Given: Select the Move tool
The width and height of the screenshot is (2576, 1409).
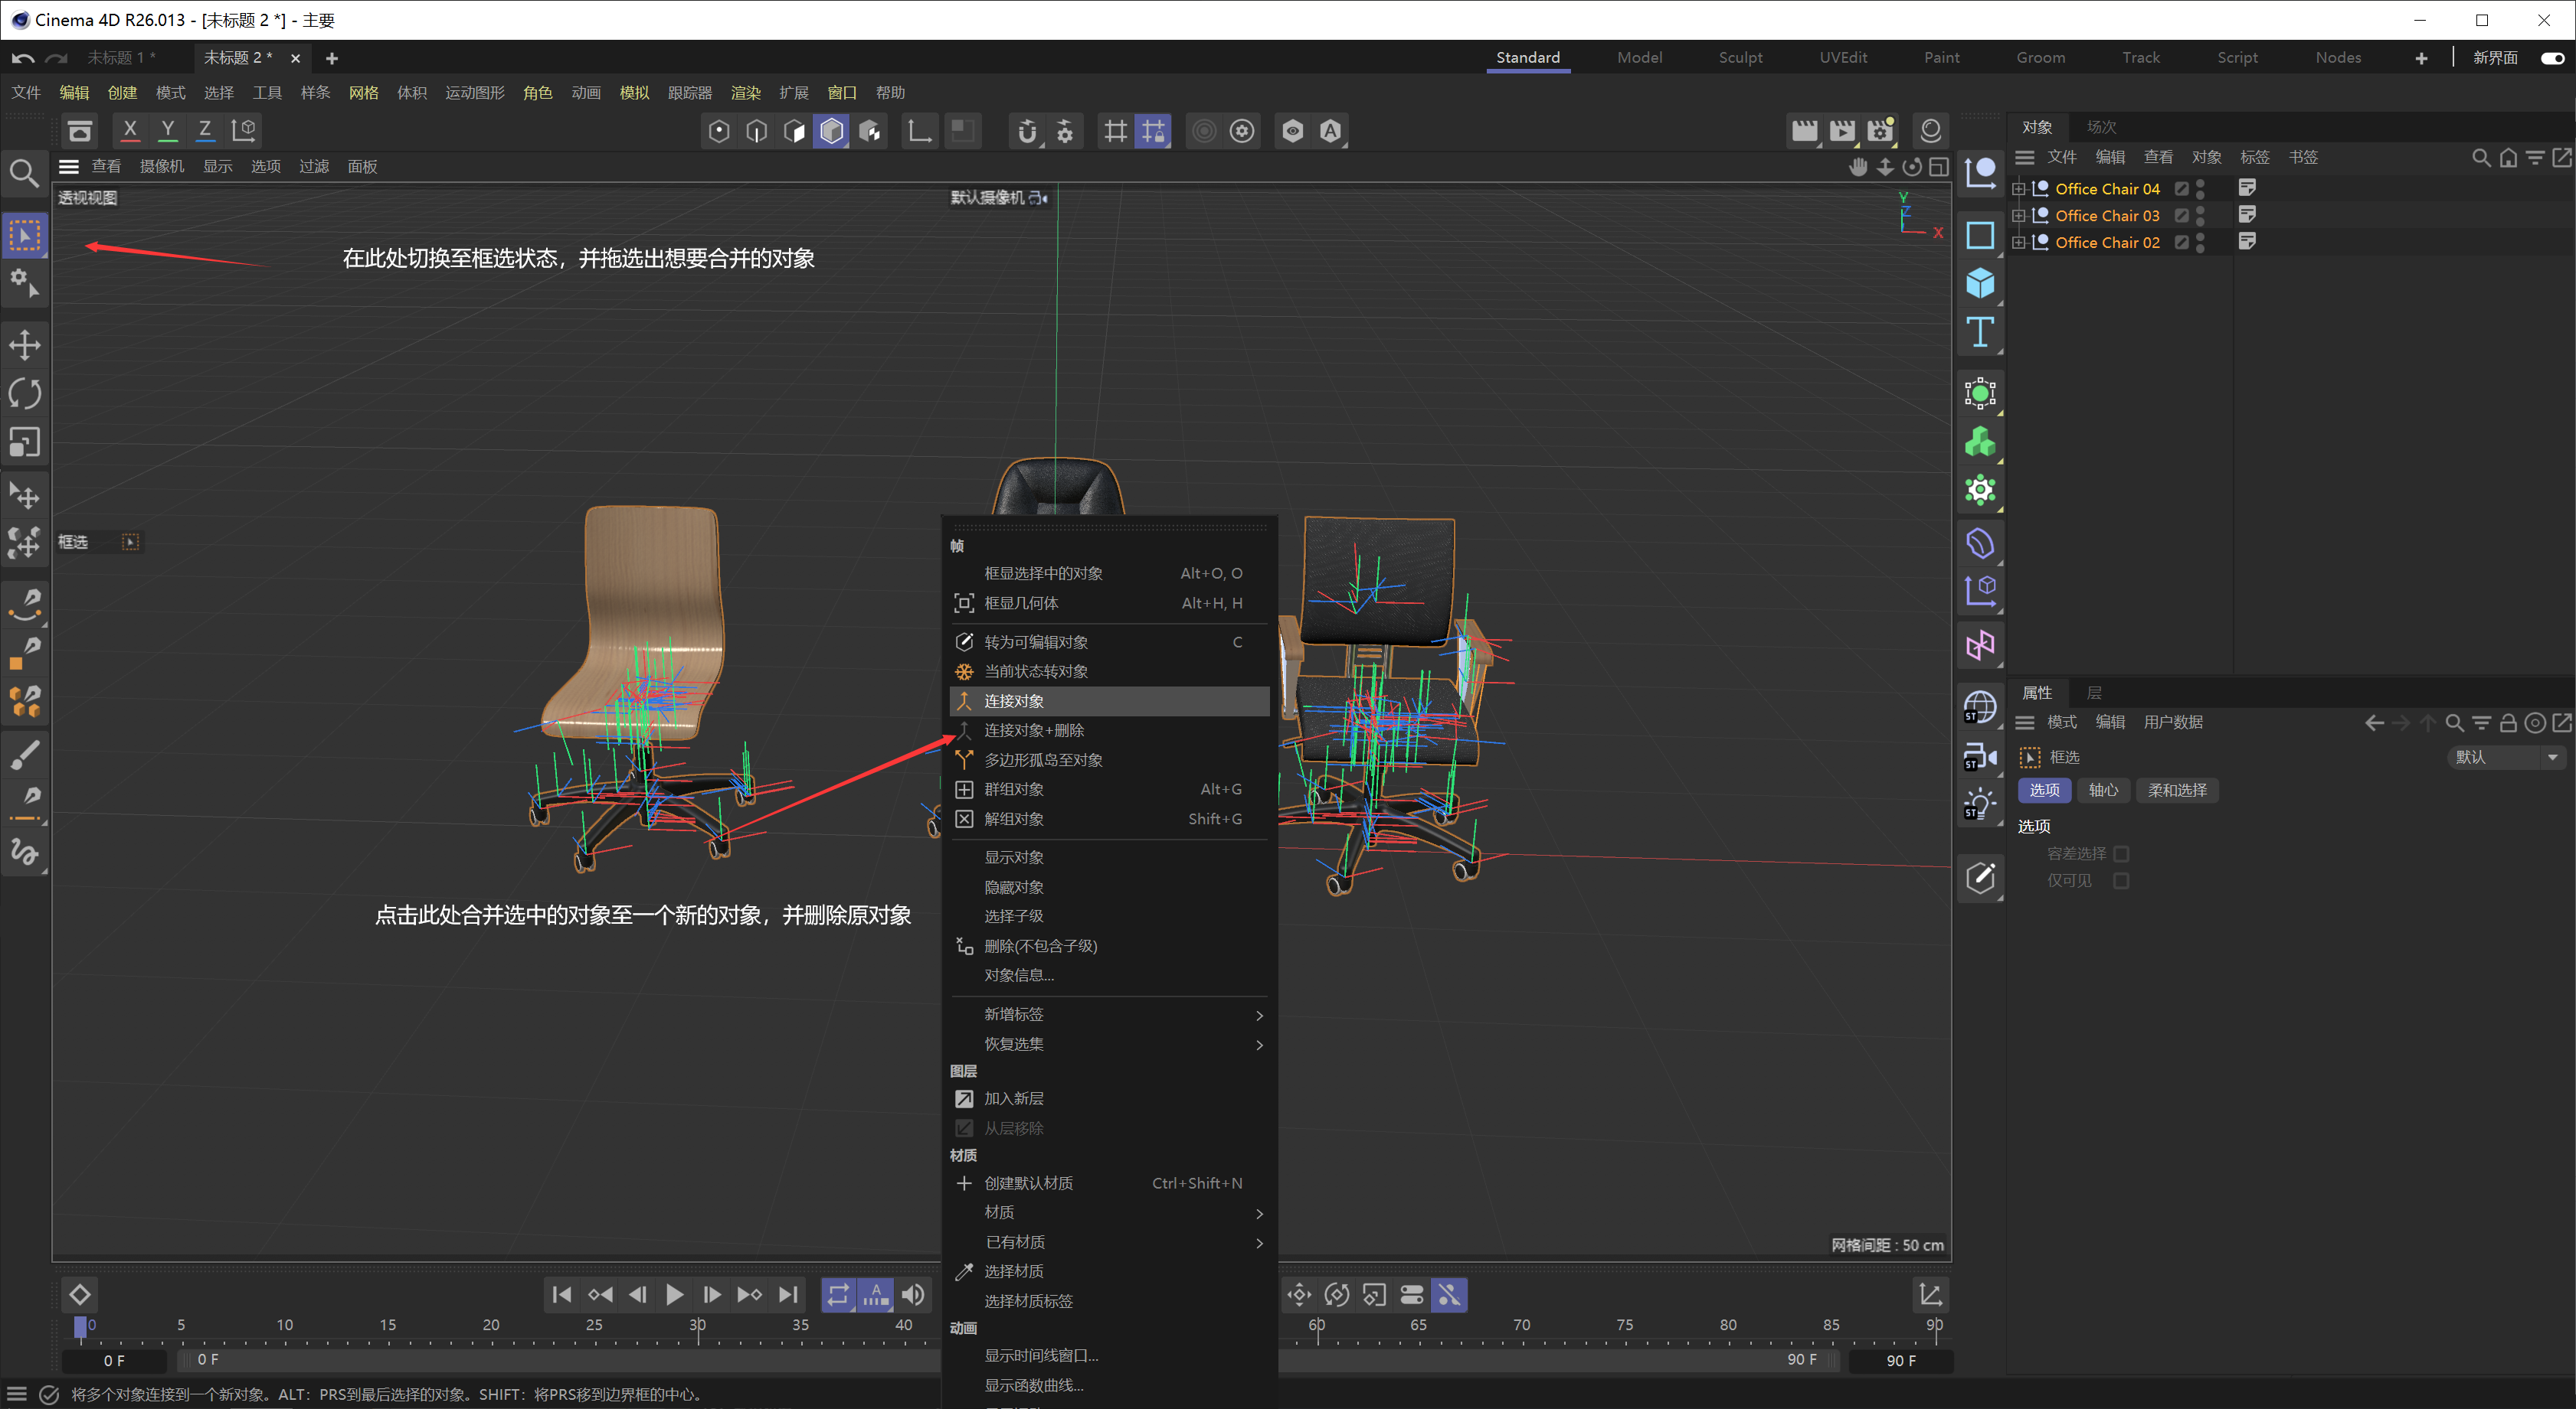Looking at the screenshot, I should [25, 346].
